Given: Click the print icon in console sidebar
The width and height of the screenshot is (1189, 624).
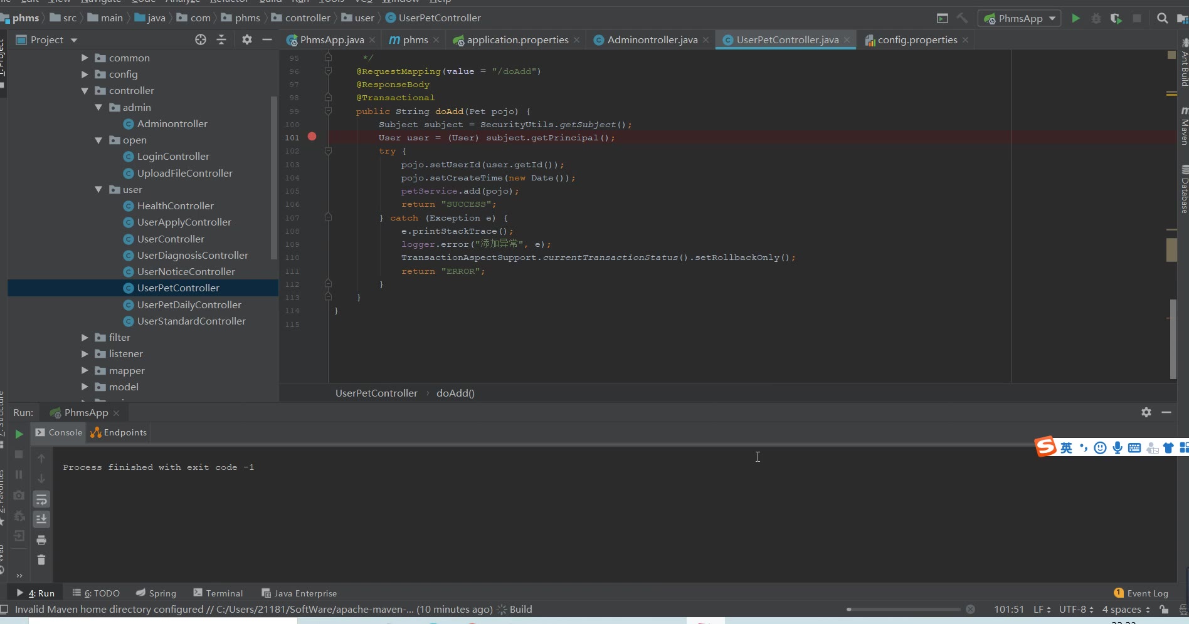Looking at the screenshot, I should coord(41,540).
